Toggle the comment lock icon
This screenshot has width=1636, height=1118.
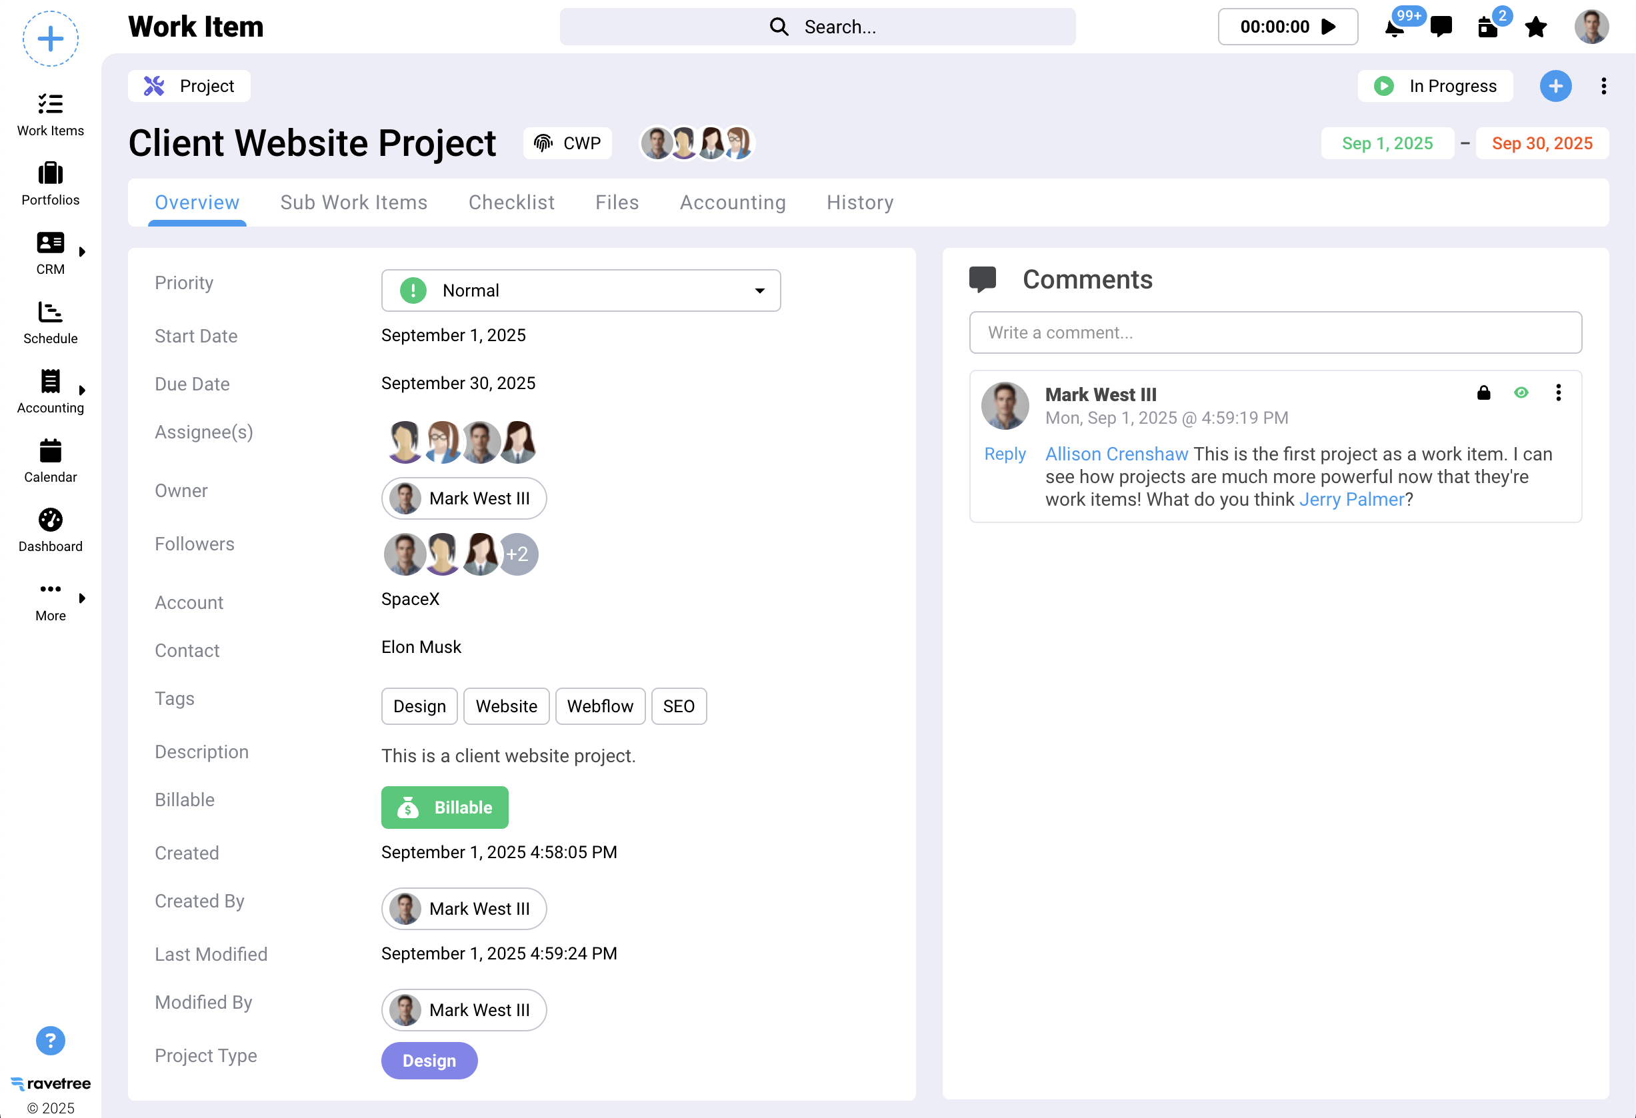tap(1483, 392)
